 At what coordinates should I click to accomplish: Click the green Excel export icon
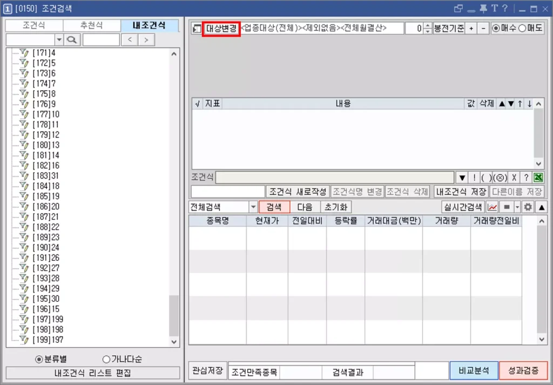click(x=538, y=177)
